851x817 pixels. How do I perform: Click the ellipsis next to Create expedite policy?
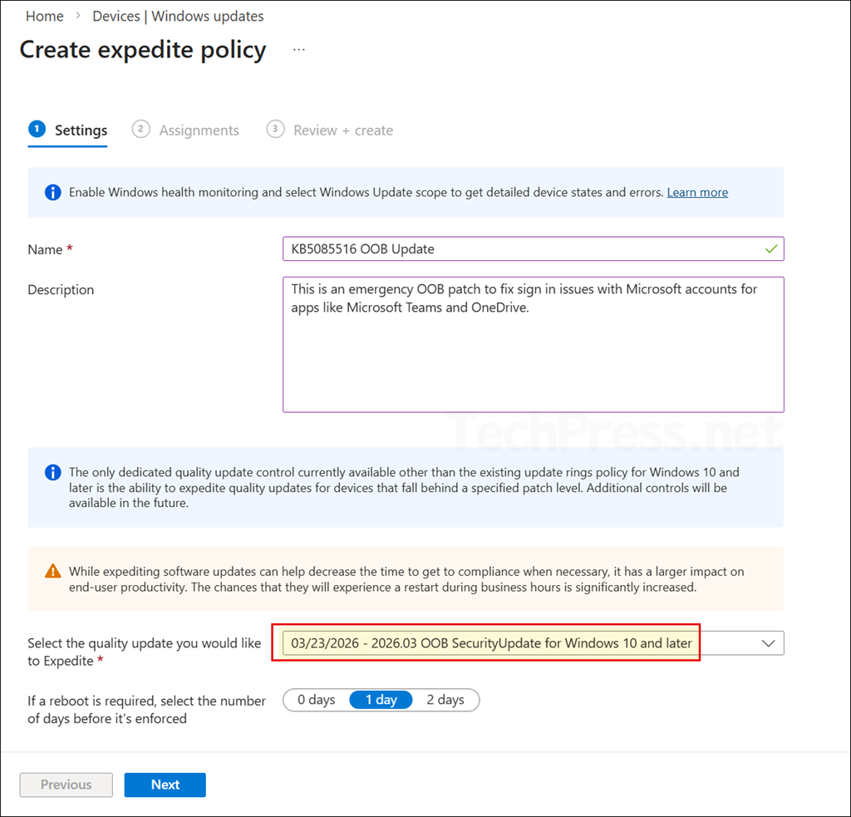[x=298, y=50]
